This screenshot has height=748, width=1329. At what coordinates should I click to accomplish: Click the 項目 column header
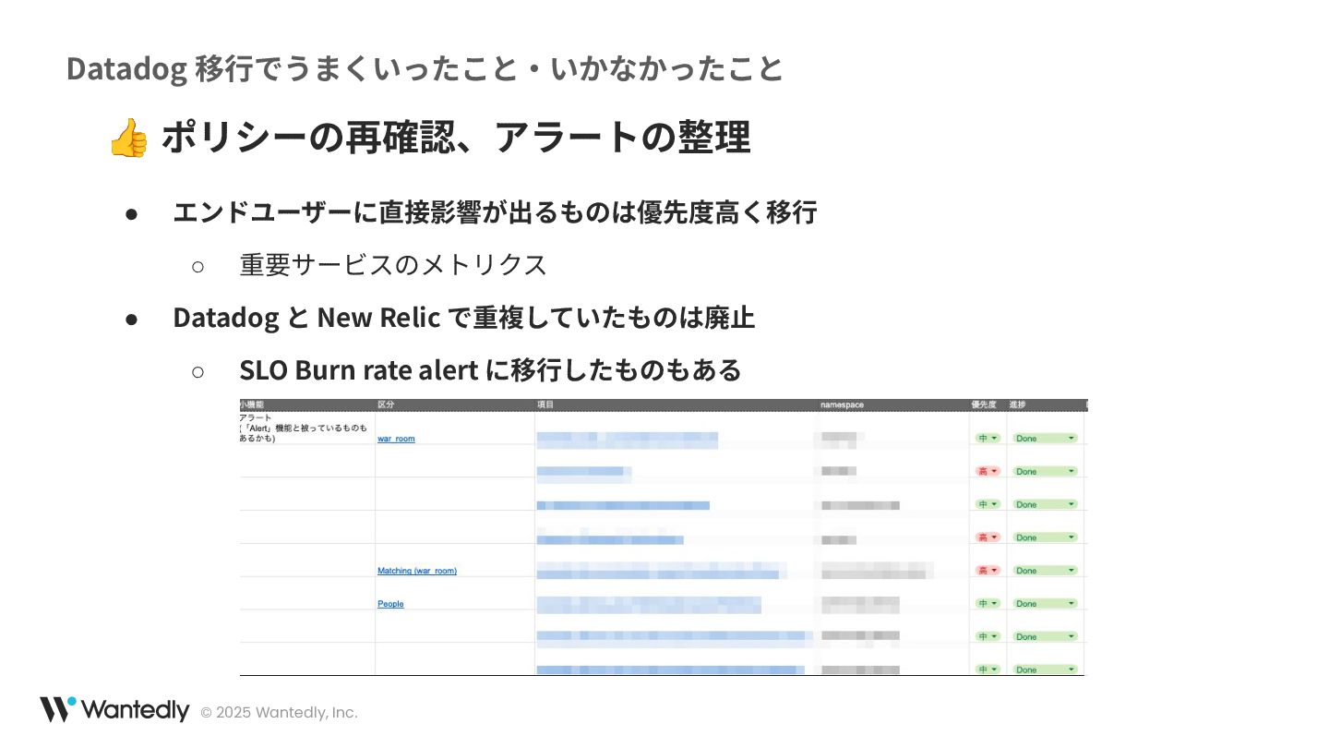[x=545, y=404]
